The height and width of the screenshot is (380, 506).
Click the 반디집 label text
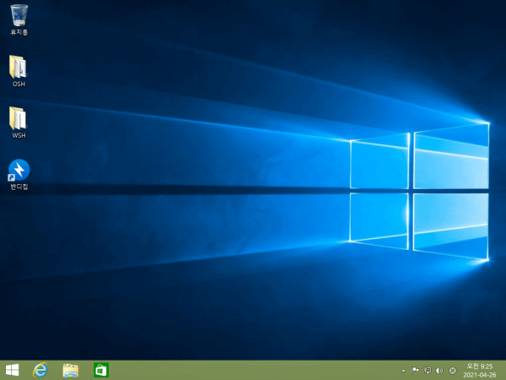19,187
